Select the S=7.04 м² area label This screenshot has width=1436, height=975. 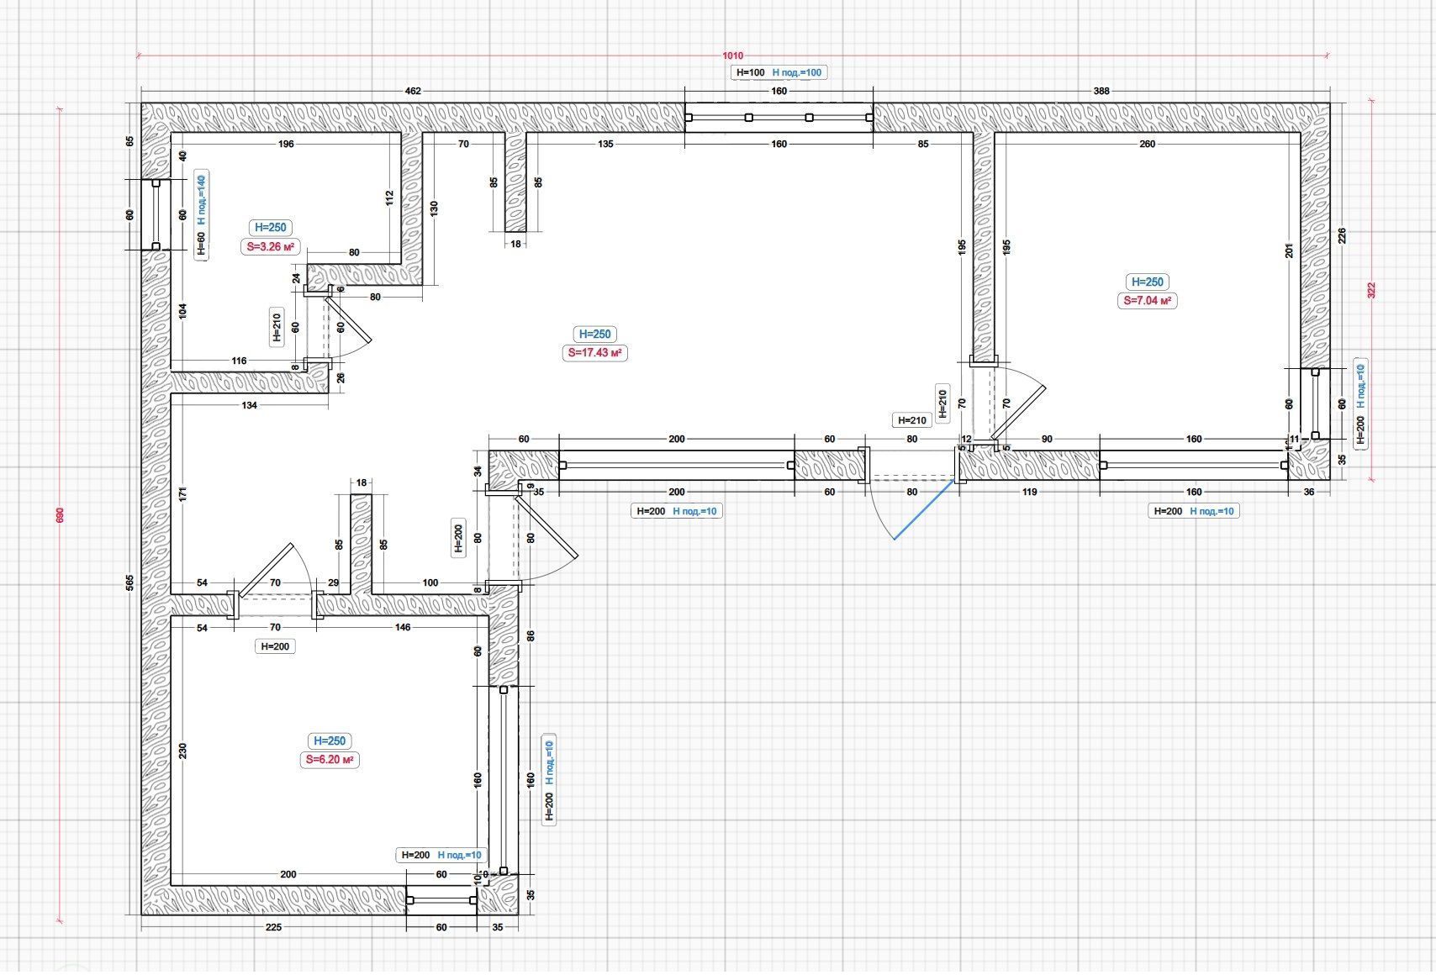tap(1147, 301)
